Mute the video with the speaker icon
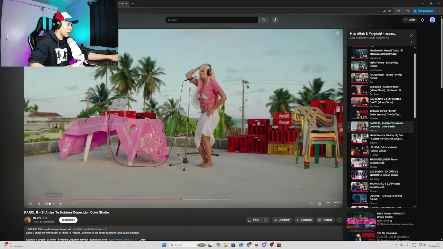This screenshot has height=249, width=443. pyautogui.click(x=54, y=204)
